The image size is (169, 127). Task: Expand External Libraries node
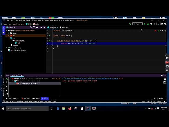6,48
